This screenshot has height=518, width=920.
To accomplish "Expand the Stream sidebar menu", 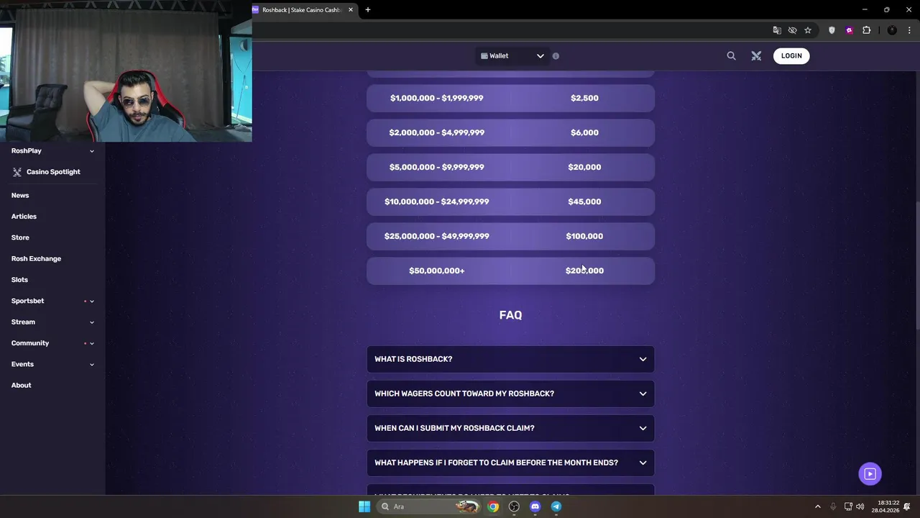I will 91,322.
